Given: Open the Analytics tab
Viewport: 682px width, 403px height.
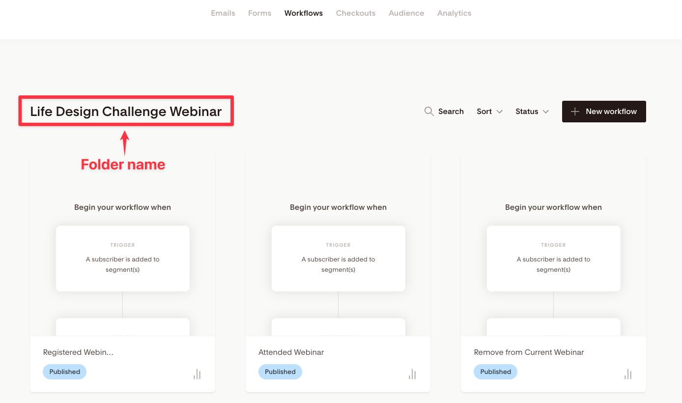Looking at the screenshot, I should point(454,13).
